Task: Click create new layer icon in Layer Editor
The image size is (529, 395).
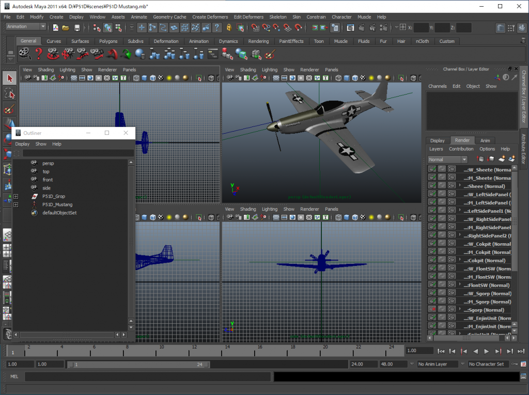Action: pos(502,159)
